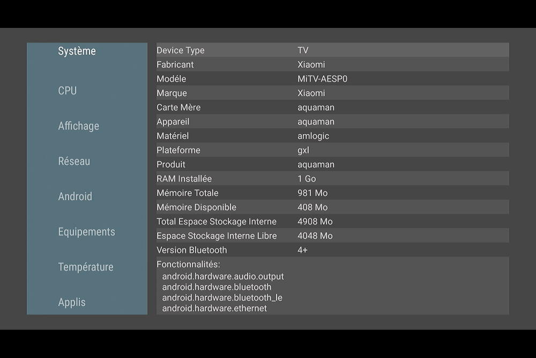Click the Modéle MiTV-AESP0 row

point(333,79)
